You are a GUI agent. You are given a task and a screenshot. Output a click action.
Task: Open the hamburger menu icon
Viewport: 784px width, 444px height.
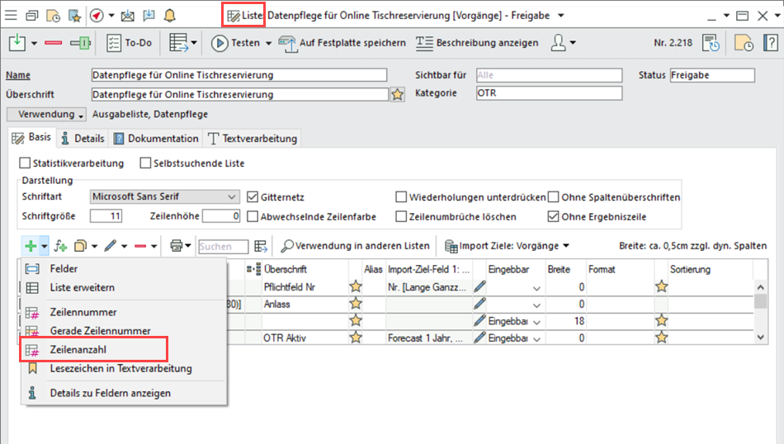(12, 16)
